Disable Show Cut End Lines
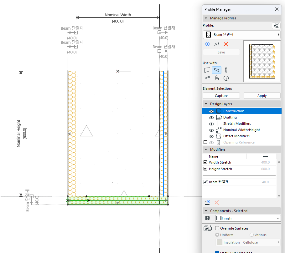This screenshot has height=253, width=285. pyautogui.click(x=217, y=252)
